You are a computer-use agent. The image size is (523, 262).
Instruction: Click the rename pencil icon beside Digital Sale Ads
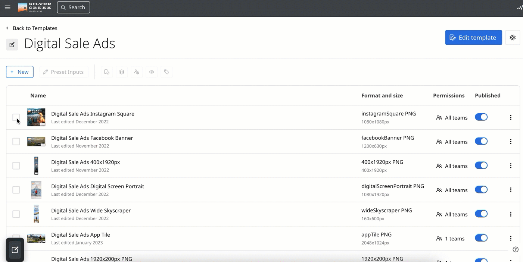coord(12,44)
